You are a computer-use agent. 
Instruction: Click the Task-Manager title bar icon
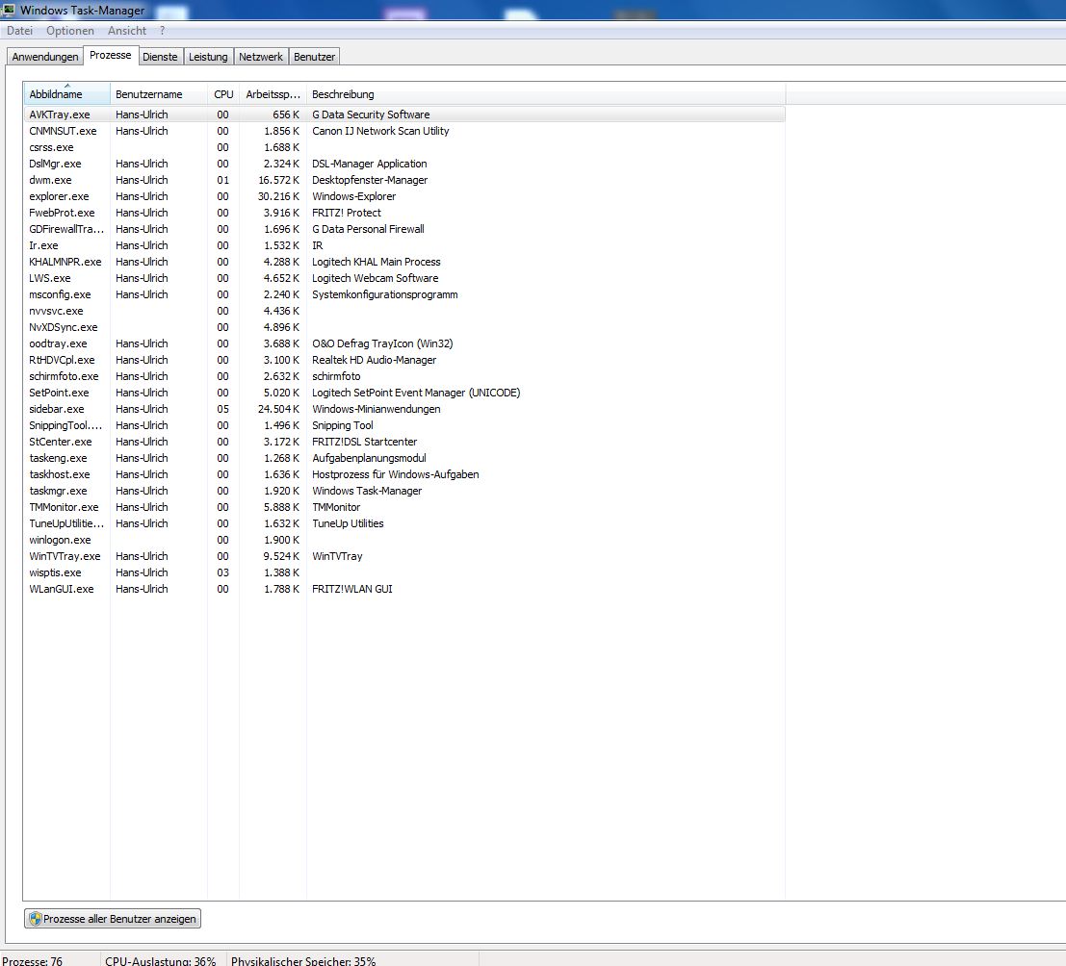[8, 10]
